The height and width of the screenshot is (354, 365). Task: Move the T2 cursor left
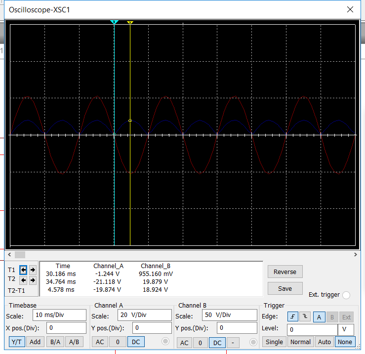23,280
